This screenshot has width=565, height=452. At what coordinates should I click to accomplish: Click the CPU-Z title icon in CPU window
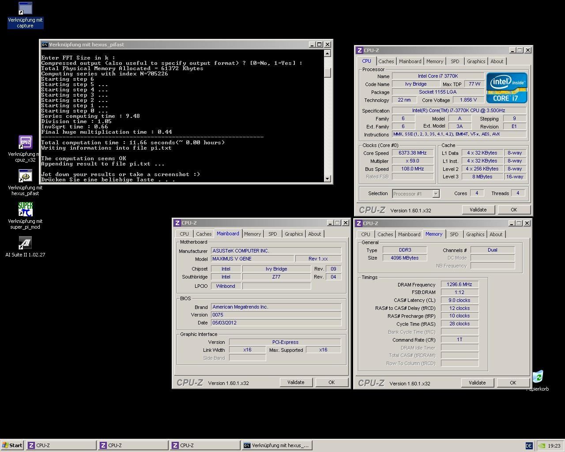click(359, 50)
